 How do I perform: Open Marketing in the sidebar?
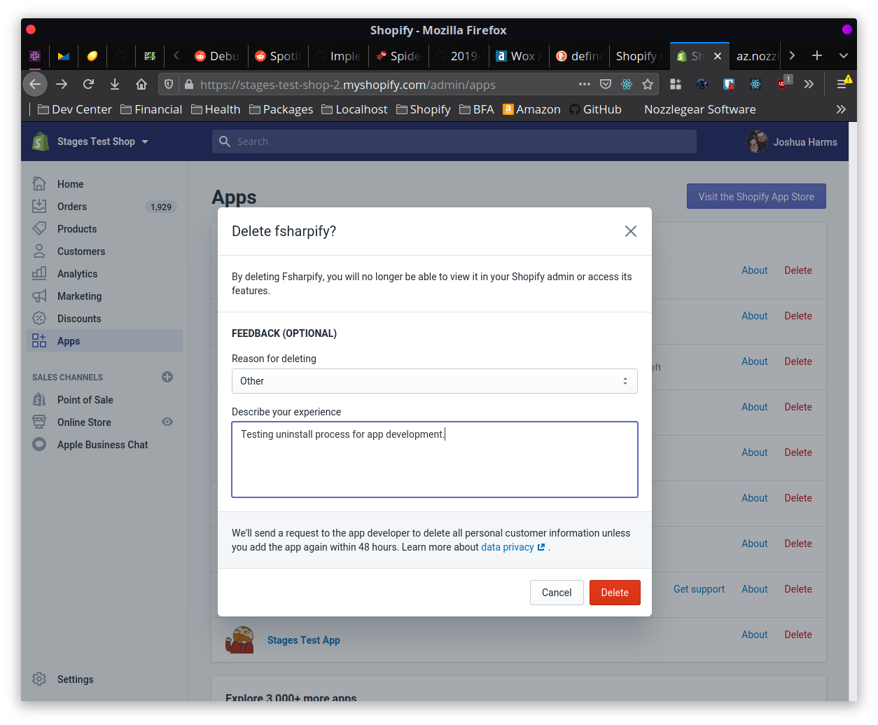click(x=79, y=296)
